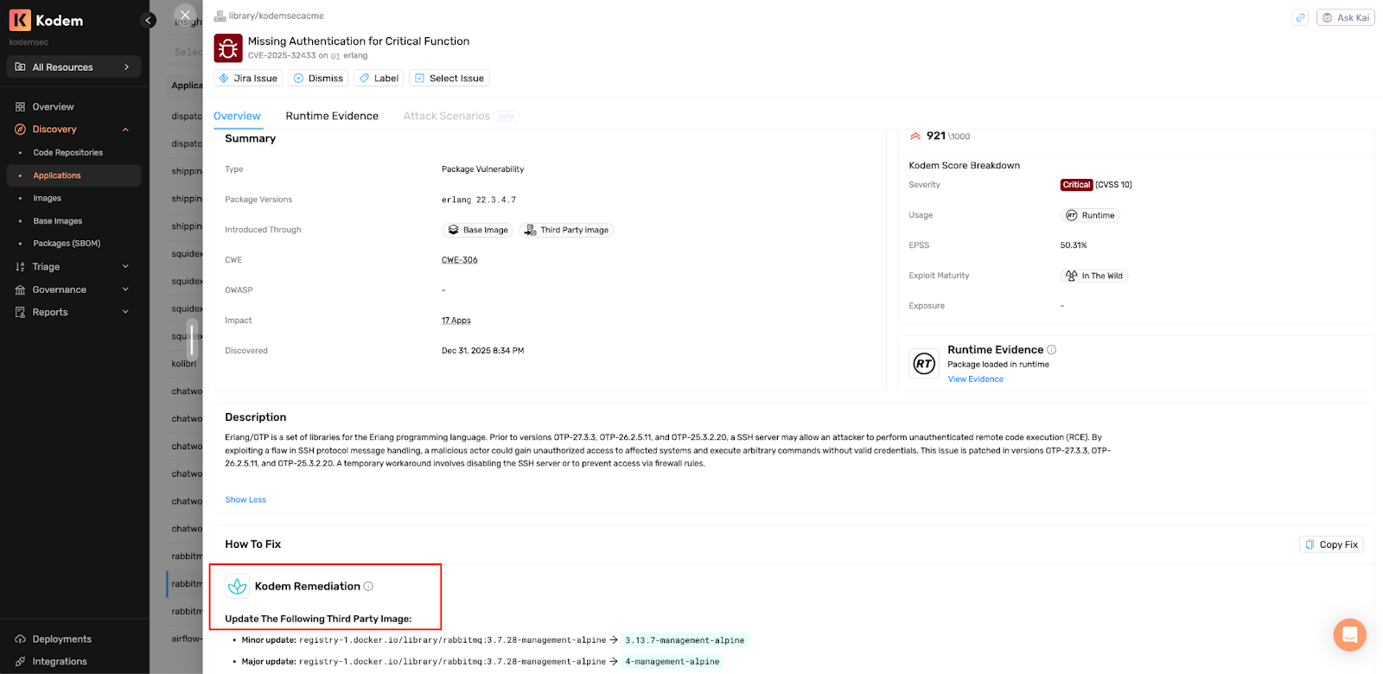Expand the Triage section chevron
Screen dimensions: 1383x674
125,267
